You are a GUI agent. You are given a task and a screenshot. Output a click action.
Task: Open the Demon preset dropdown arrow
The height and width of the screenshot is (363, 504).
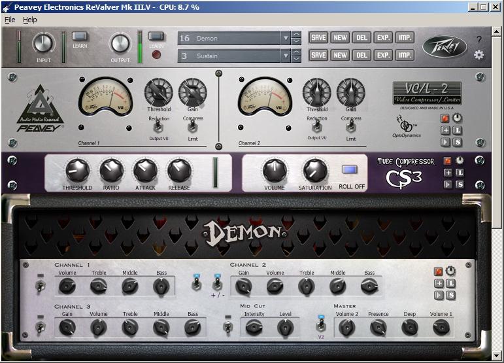tap(286, 38)
